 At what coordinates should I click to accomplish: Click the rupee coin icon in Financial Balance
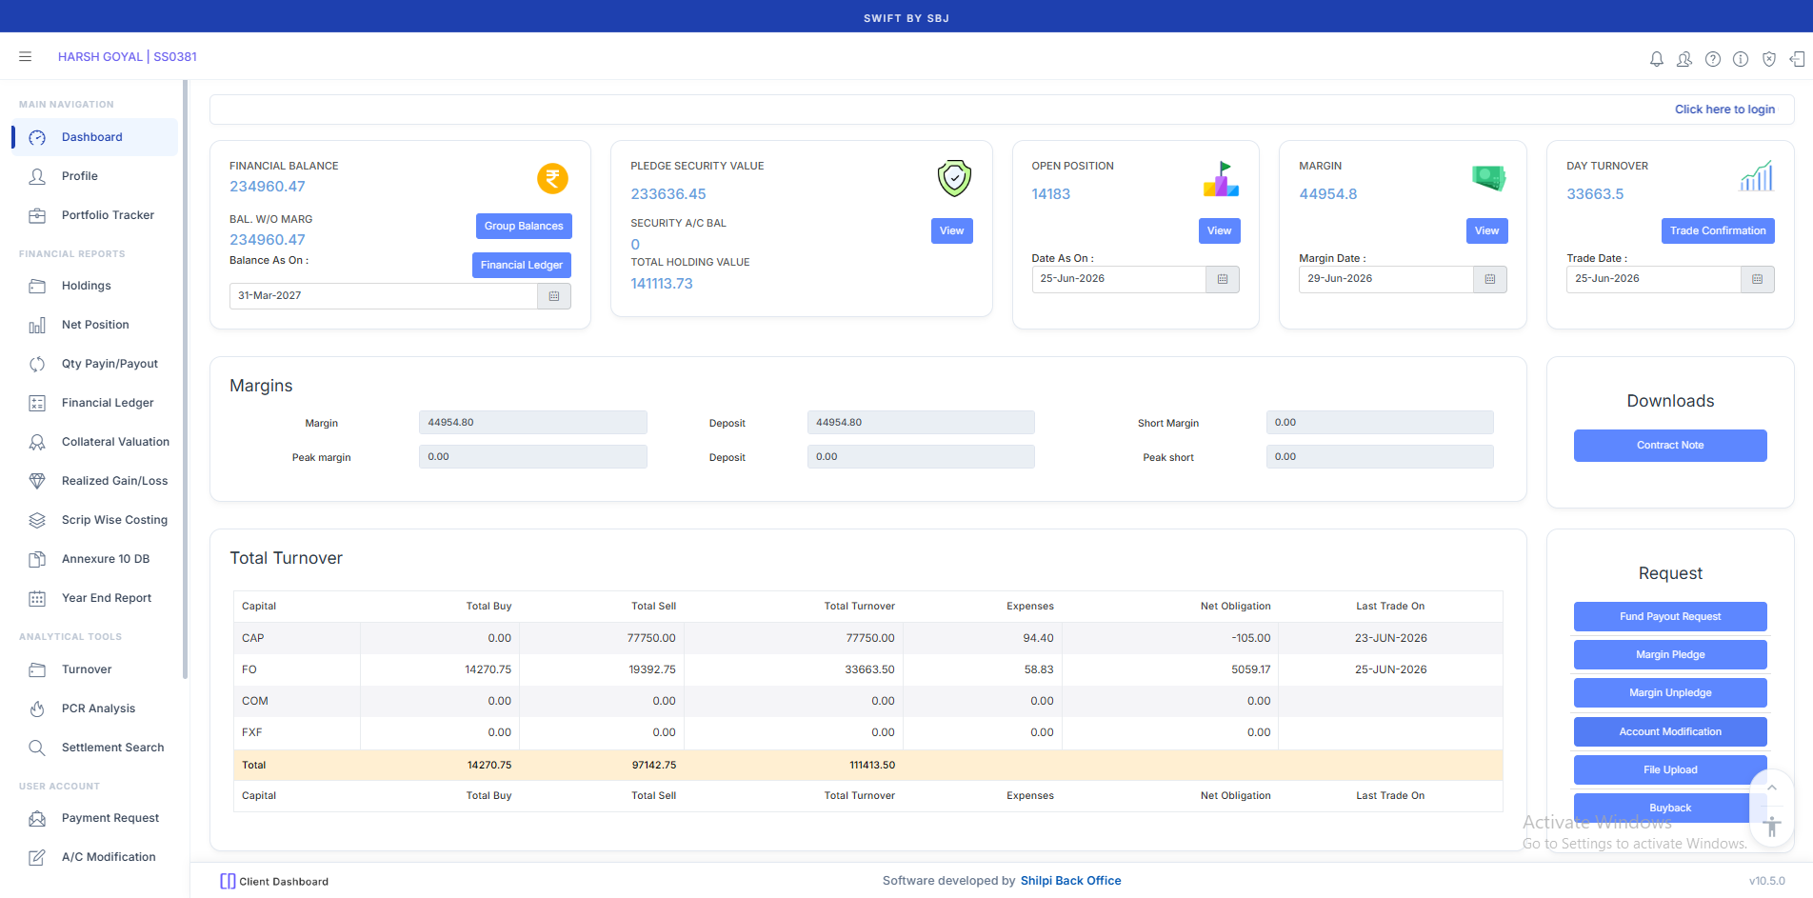552,178
